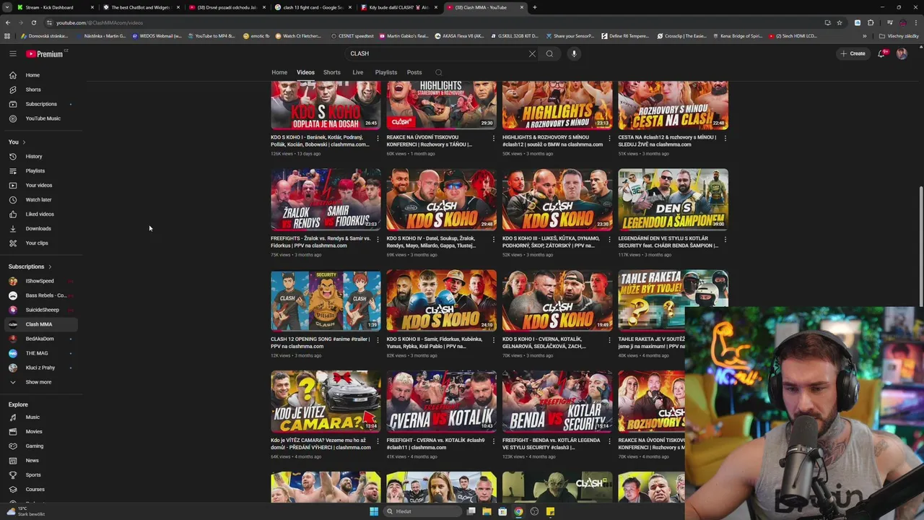
Task: Switch to channel Shorts tab
Action: (x=332, y=72)
